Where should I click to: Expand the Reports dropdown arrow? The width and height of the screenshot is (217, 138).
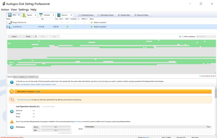tap(35, 15)
